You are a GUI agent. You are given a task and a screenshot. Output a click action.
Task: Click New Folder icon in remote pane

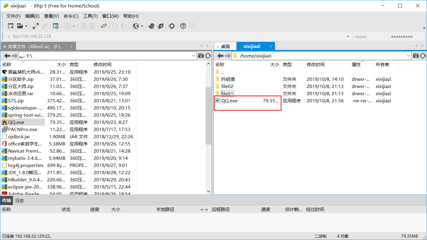[x=416, y=56]
